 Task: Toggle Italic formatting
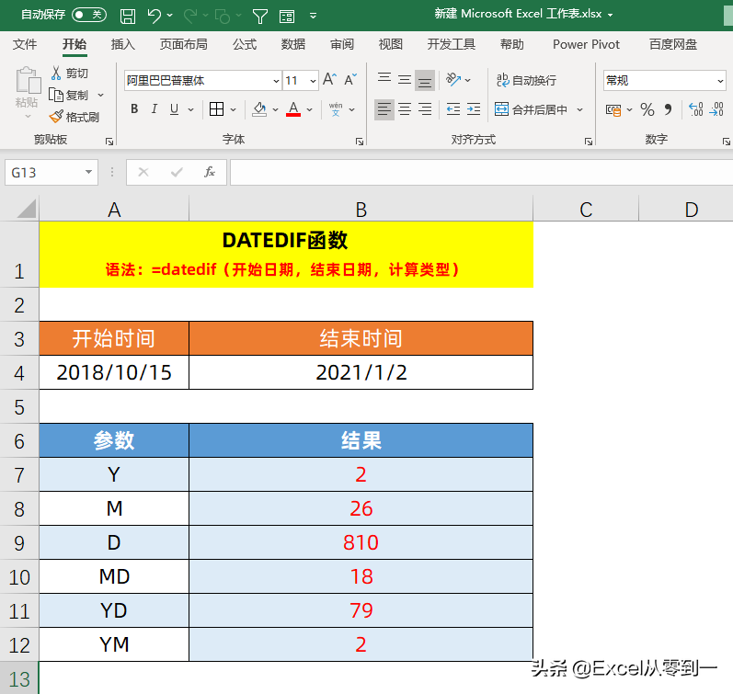pos(154,109)
